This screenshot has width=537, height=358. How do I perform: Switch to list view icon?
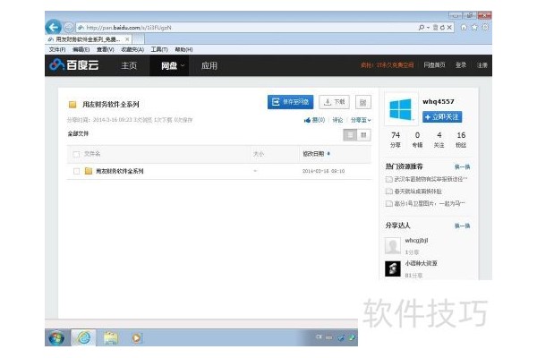coord(350,135)
